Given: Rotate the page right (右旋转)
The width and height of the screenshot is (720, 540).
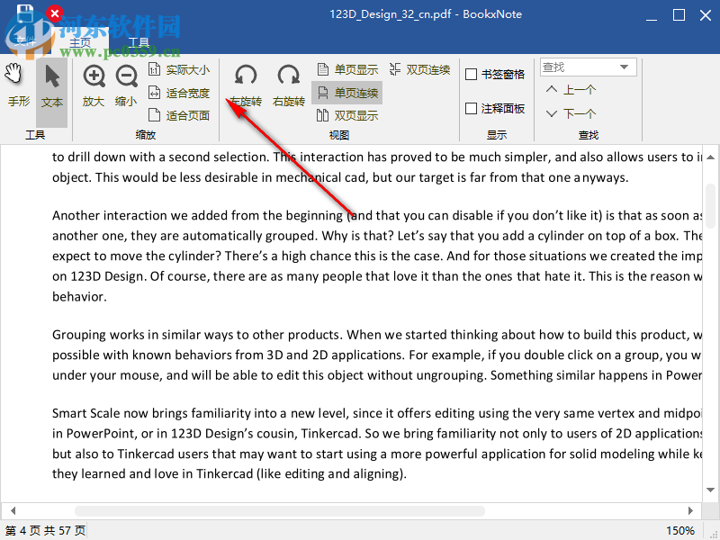Looking at the screenshot, I should (287, 86).
